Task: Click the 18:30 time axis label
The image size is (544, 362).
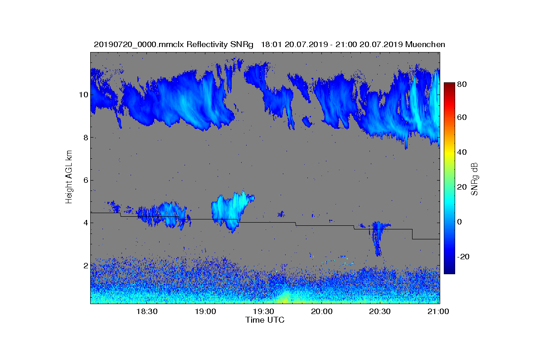Action: click(146, 312)
